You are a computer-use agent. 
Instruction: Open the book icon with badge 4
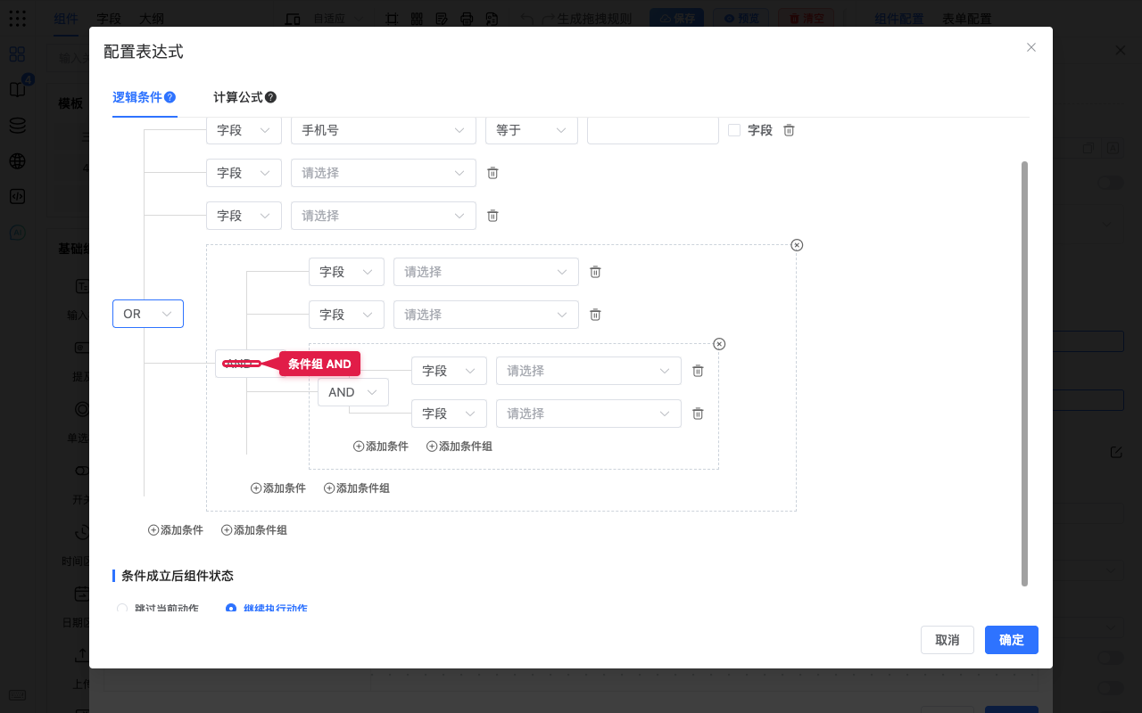click(17, 89)
